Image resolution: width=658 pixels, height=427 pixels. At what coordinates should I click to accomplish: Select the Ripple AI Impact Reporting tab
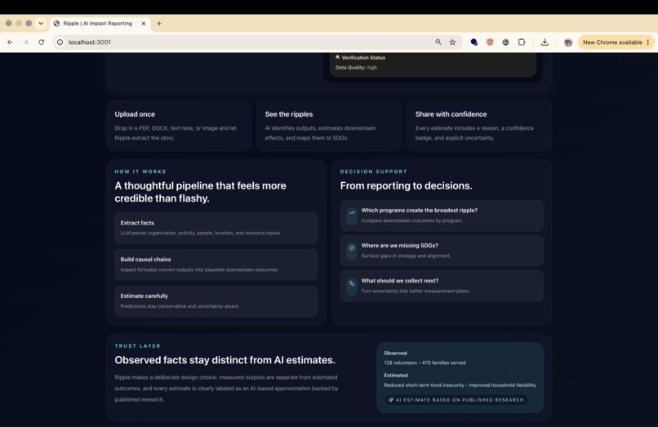click(100, 24)
